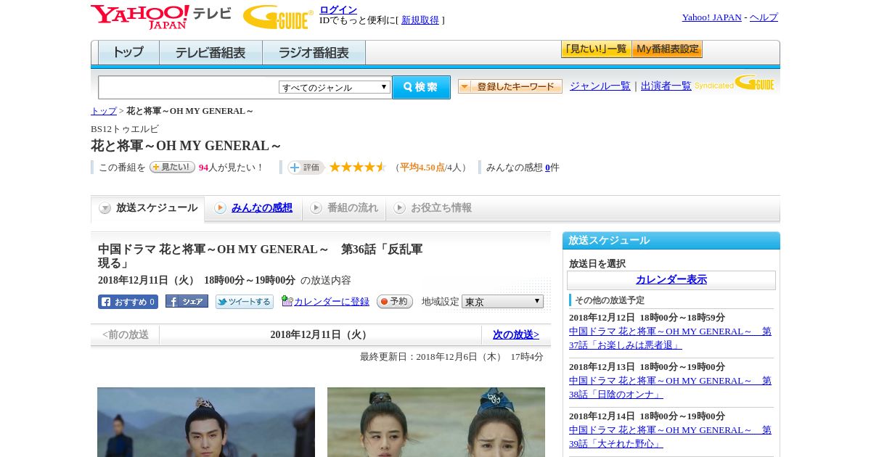Click the トップ breadcrumb link
The height and width of the screenshot is (457, 871).
pos(104,111)
